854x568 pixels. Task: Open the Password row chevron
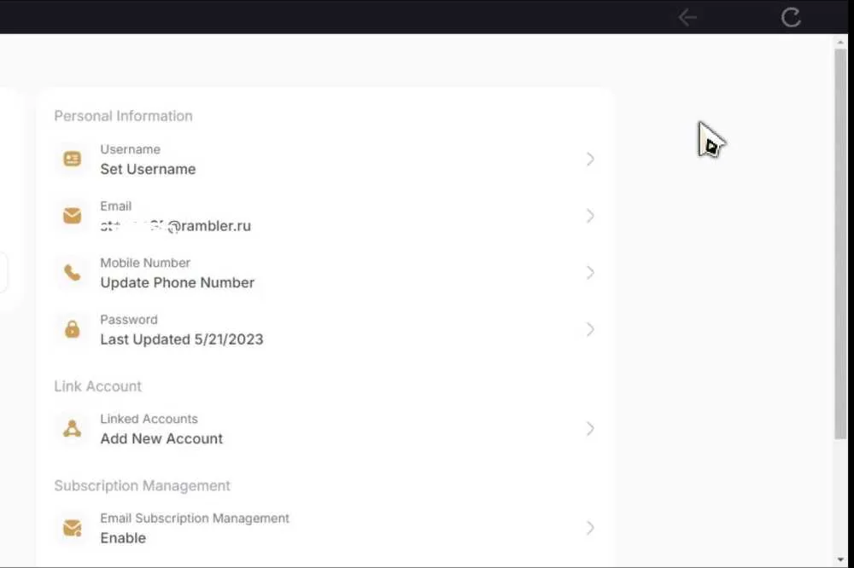[590, 329]
